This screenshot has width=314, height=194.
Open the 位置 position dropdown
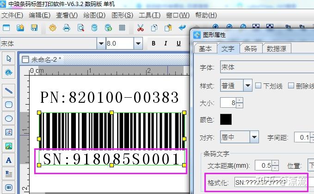tap(311, 165)
